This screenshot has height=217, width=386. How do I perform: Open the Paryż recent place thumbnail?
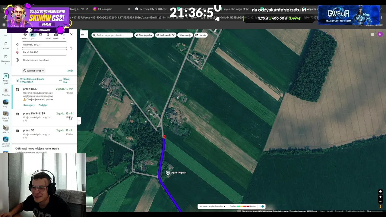pyautogui.click(x=6, y=103)
